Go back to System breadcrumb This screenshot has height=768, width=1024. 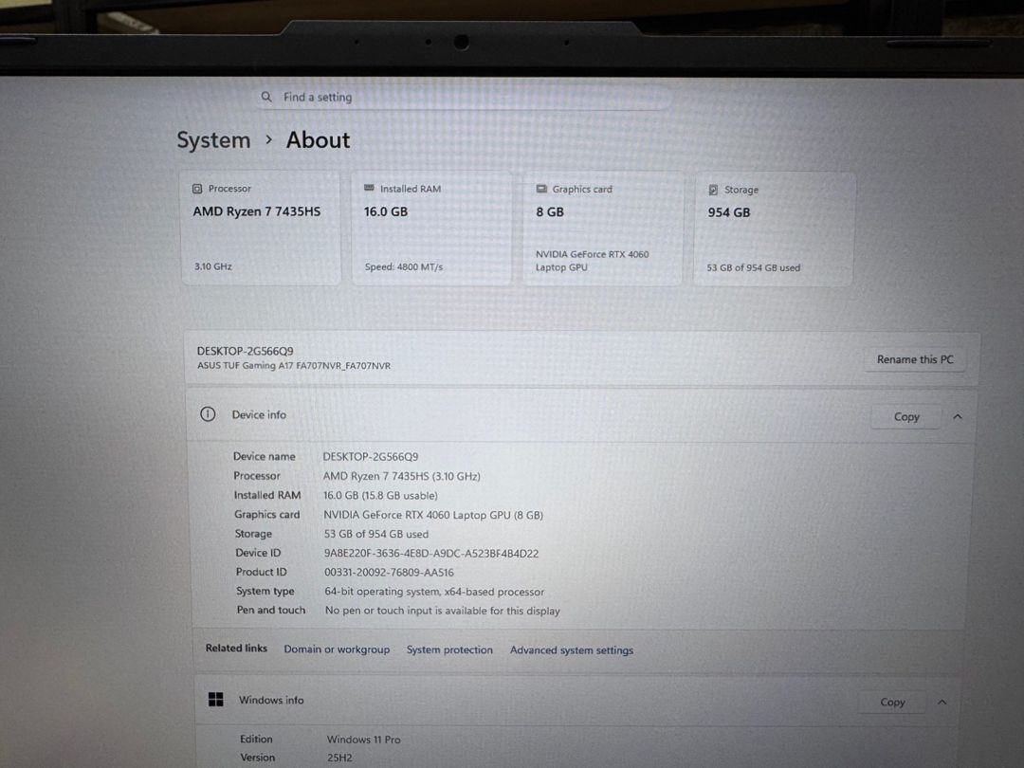(213, 140)
